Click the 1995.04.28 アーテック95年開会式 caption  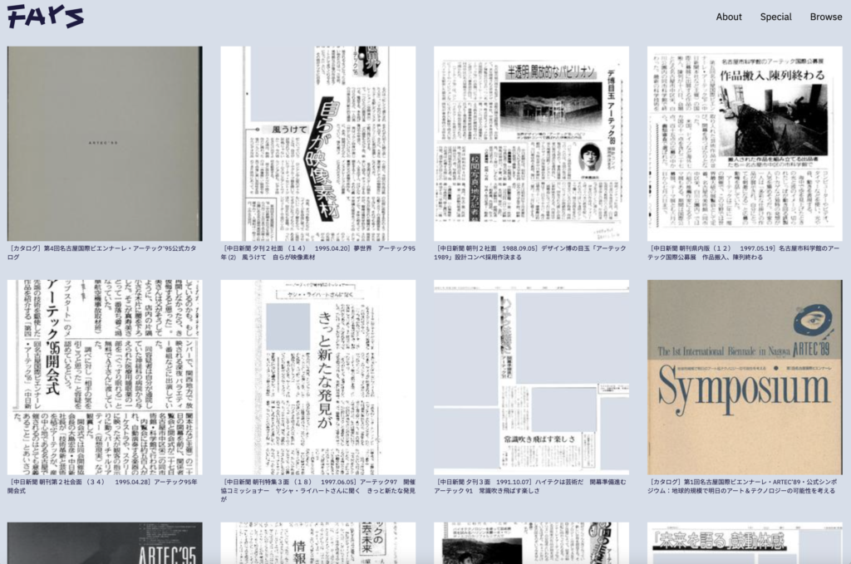pyautogui.click(x=101, y=485)
